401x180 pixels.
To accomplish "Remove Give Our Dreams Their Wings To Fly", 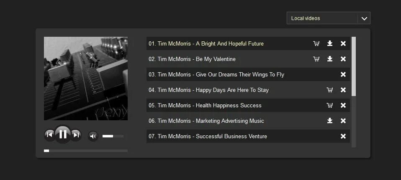I will (x=343, y=74).
